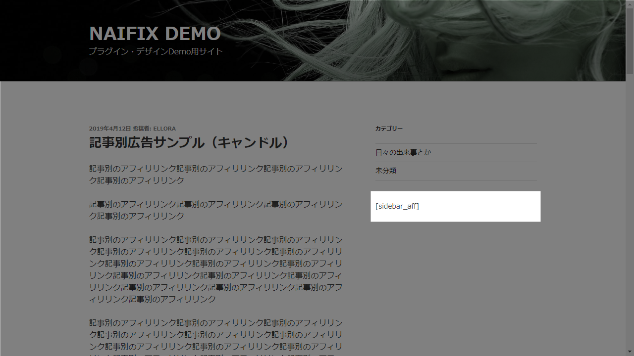Open the 未分類 category link
This screenshot has height=356, width=634.
click(386, 171)
